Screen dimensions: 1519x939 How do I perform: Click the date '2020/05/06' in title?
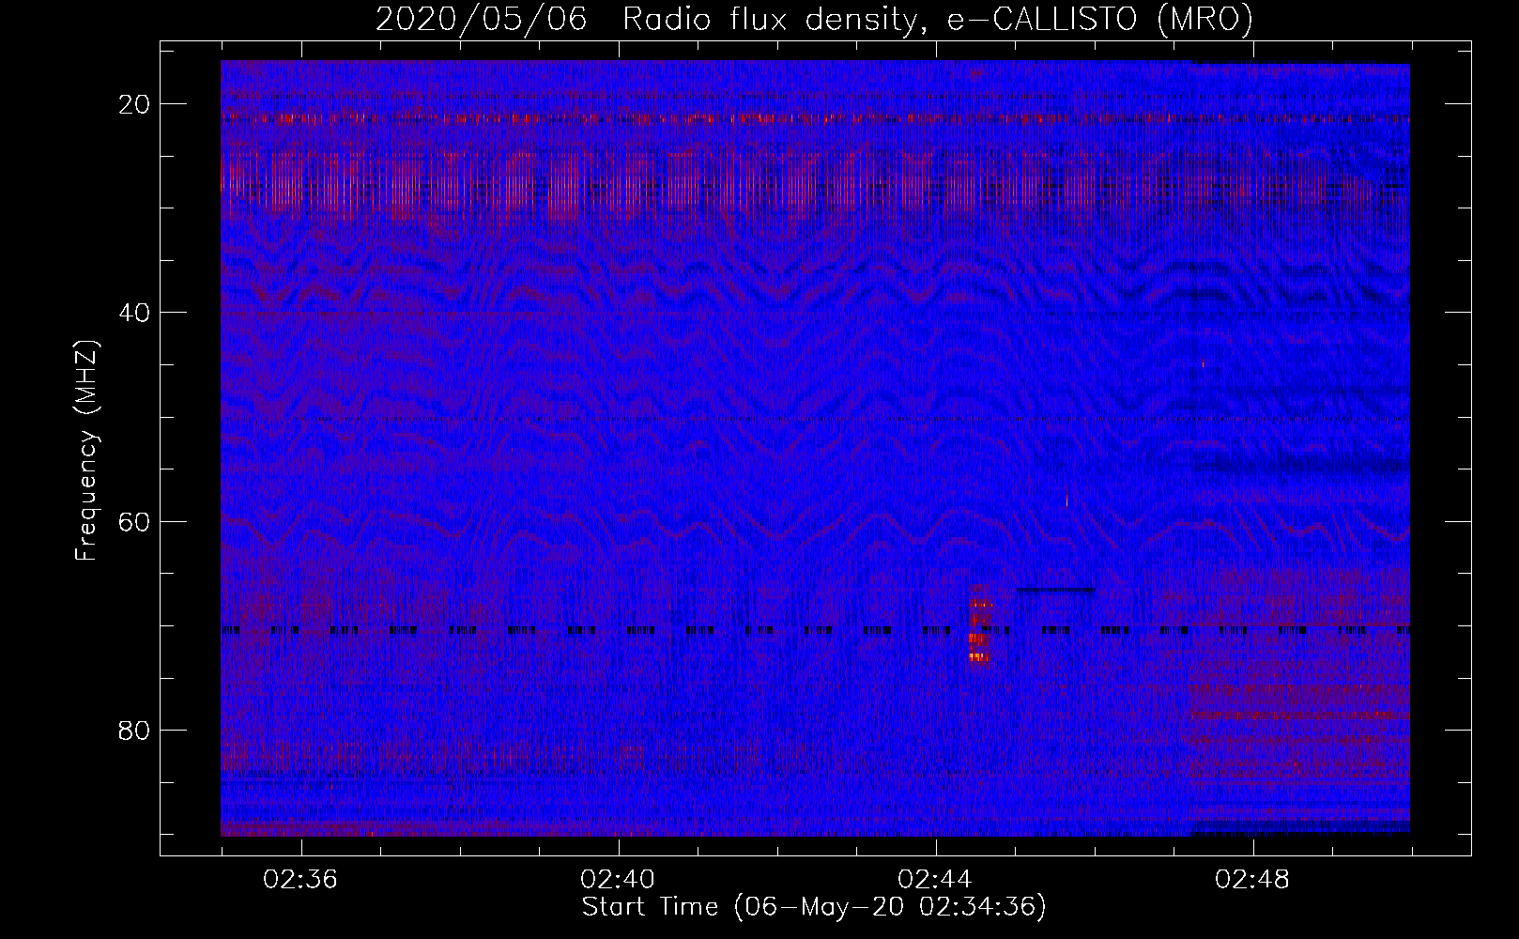point(482,20)
